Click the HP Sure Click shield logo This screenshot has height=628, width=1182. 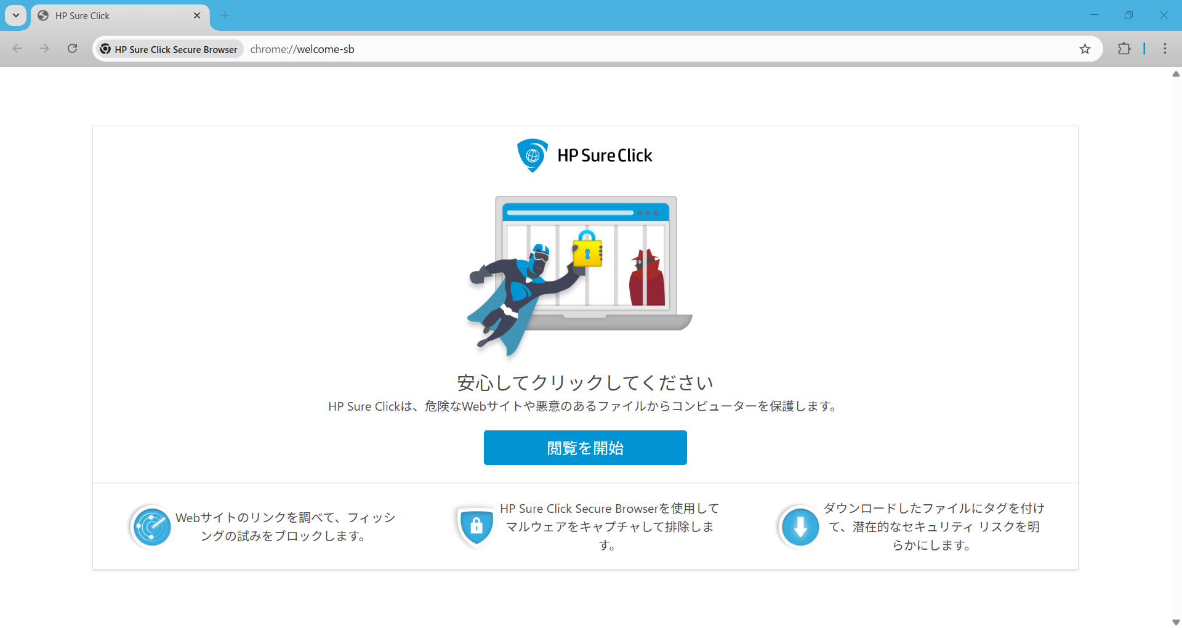(533, 155)
